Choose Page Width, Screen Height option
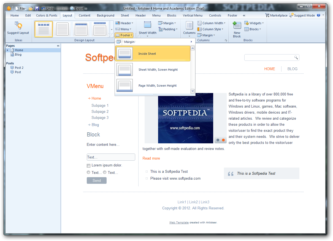 [x=153, y=86]
